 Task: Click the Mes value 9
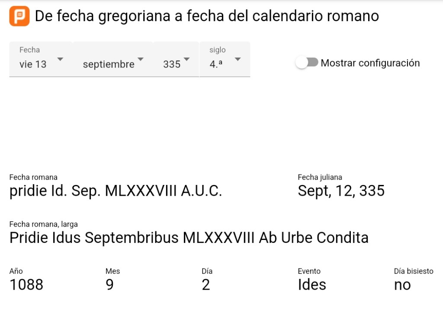coord(109,285)
